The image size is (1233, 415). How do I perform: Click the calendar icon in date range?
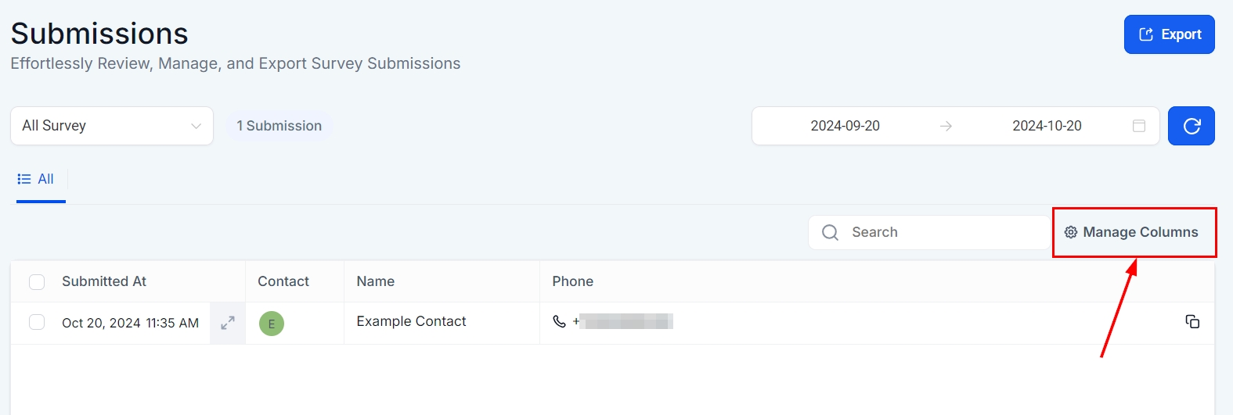tap(1139, 126)
